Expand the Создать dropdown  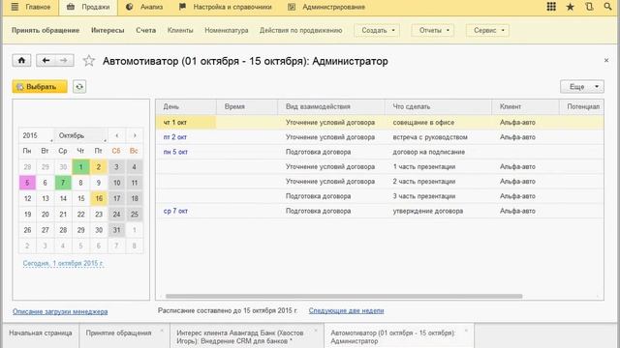(x=377, y=30)
